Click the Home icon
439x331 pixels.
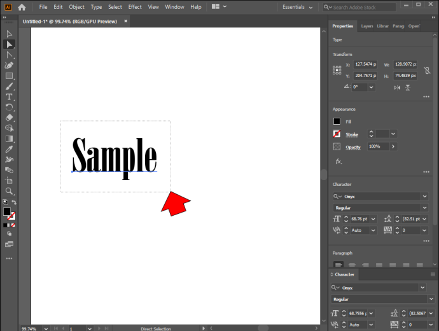coord(22,7)
